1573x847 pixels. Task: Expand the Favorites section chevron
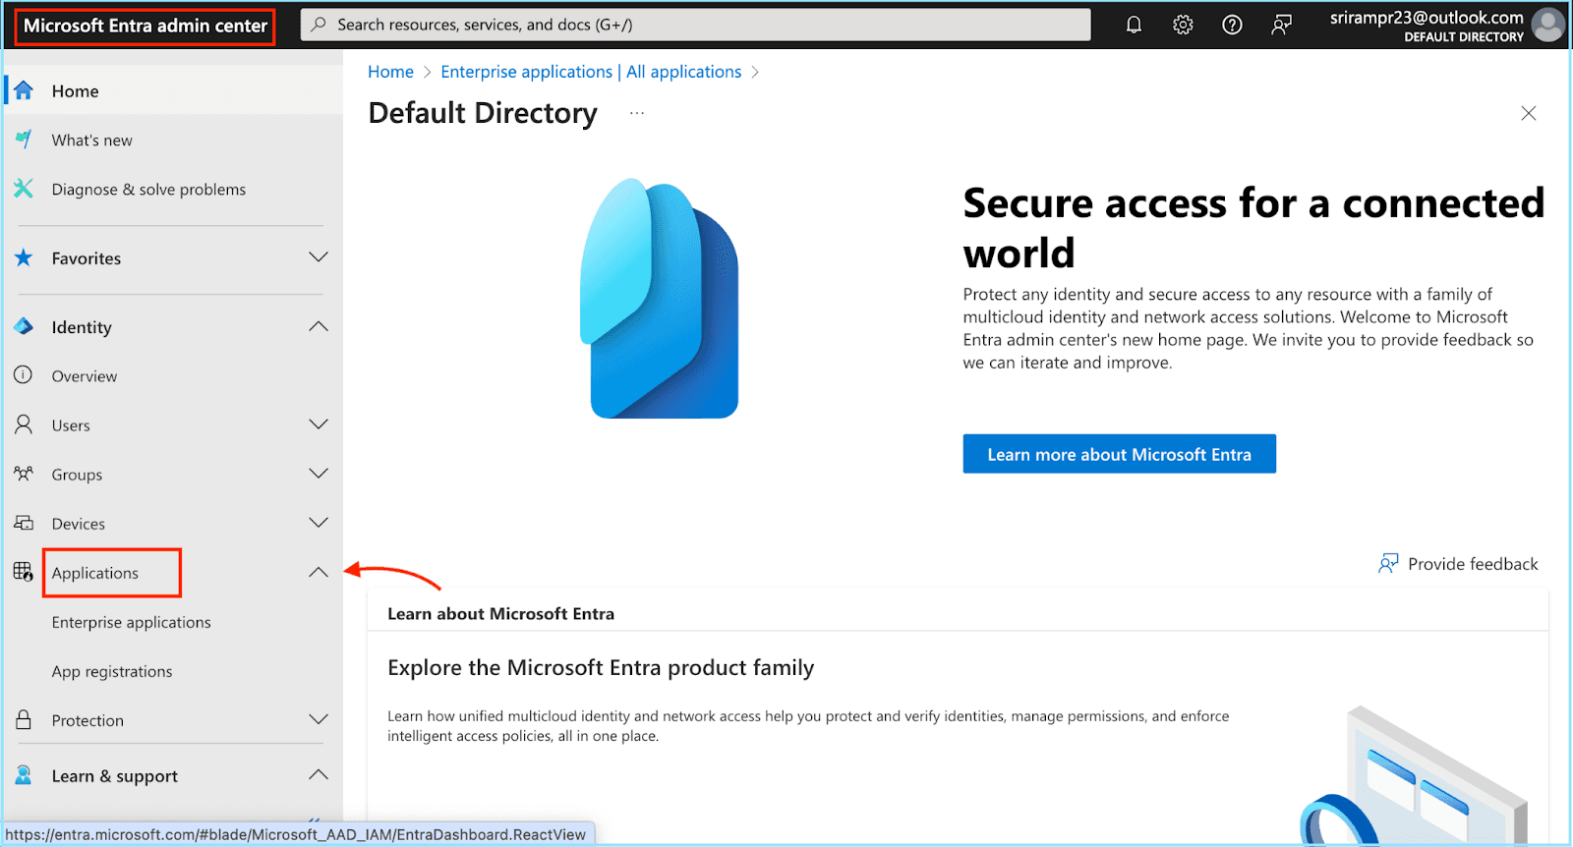click(319, 257)
